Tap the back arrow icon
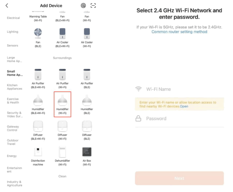This screenshot has width=233, height=192. 7,6
